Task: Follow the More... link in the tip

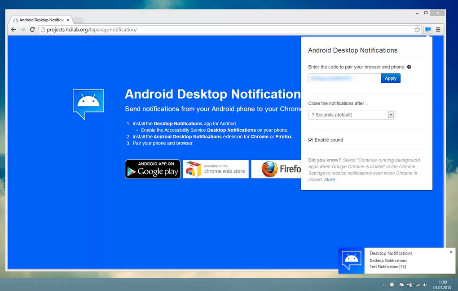Action: [332, 179]
